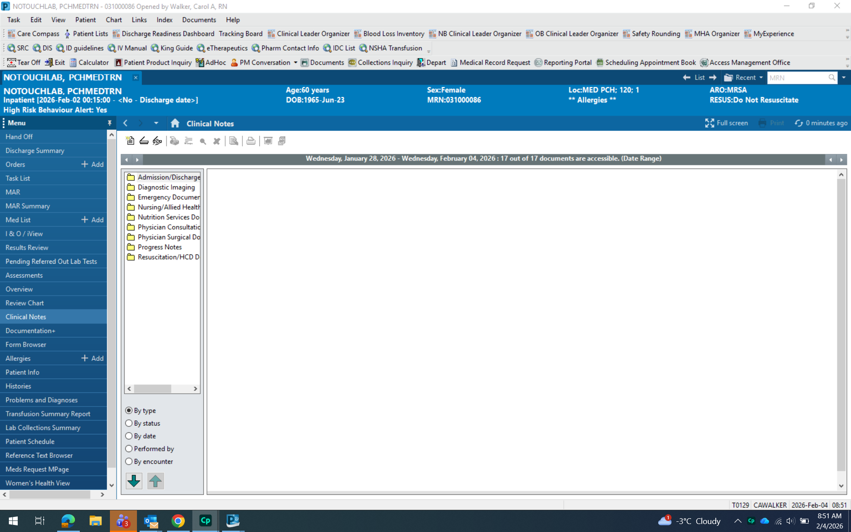This screenshot has height=532, width=851.
Task: Open the Chart menu
Action: pyautogui.click(x=113, y=20)
